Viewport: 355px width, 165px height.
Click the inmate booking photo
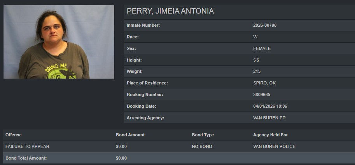tap(59, 42)
